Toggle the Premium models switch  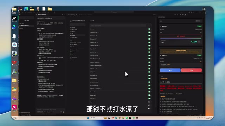(149, 29)
